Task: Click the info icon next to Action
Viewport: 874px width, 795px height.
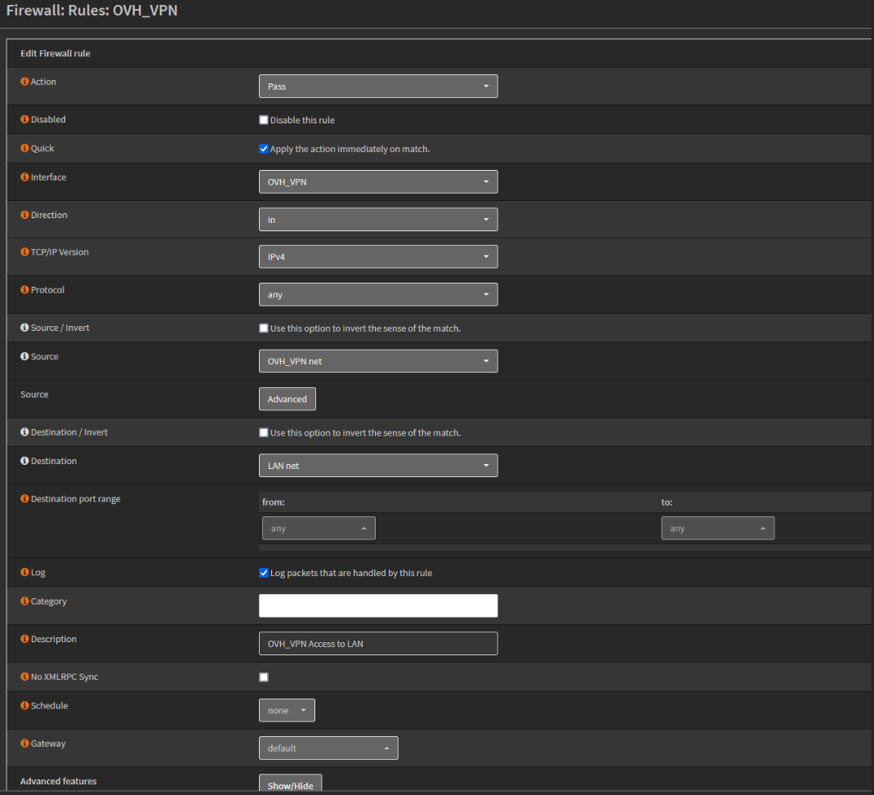Action: [25, 82]
